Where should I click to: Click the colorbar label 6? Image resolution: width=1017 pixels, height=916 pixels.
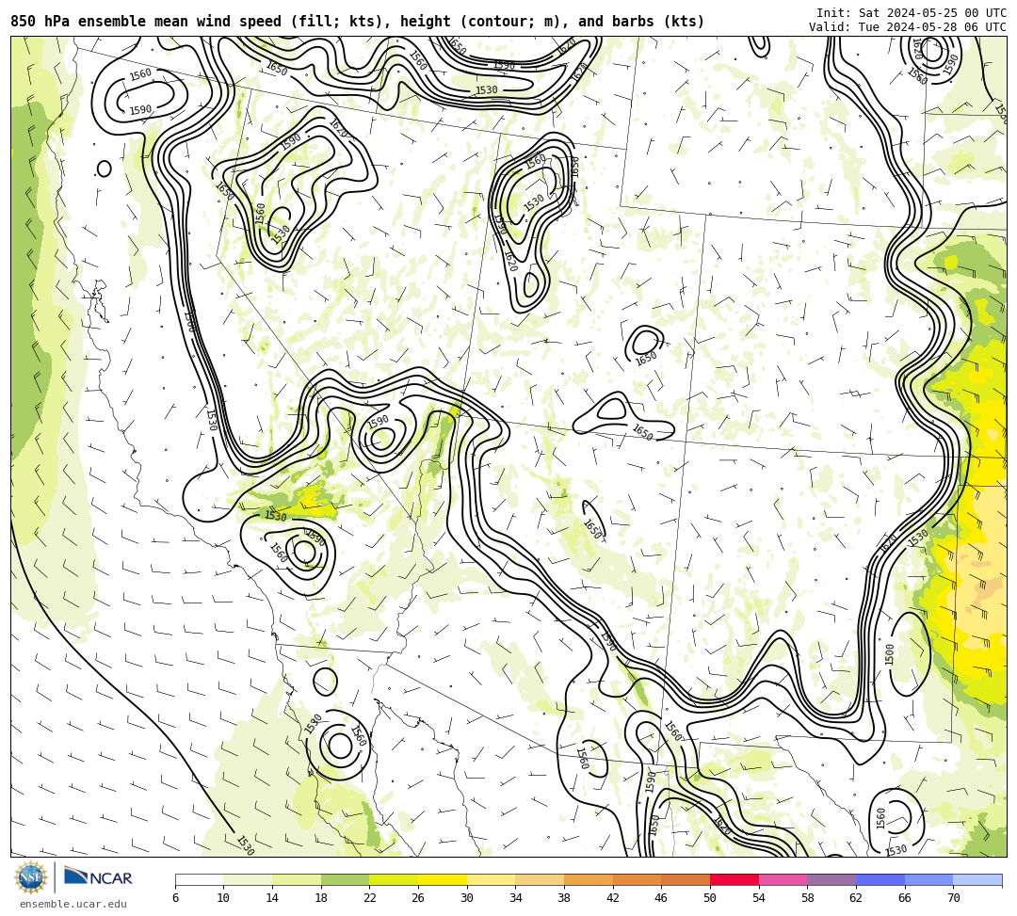click(x=175, y=898)
